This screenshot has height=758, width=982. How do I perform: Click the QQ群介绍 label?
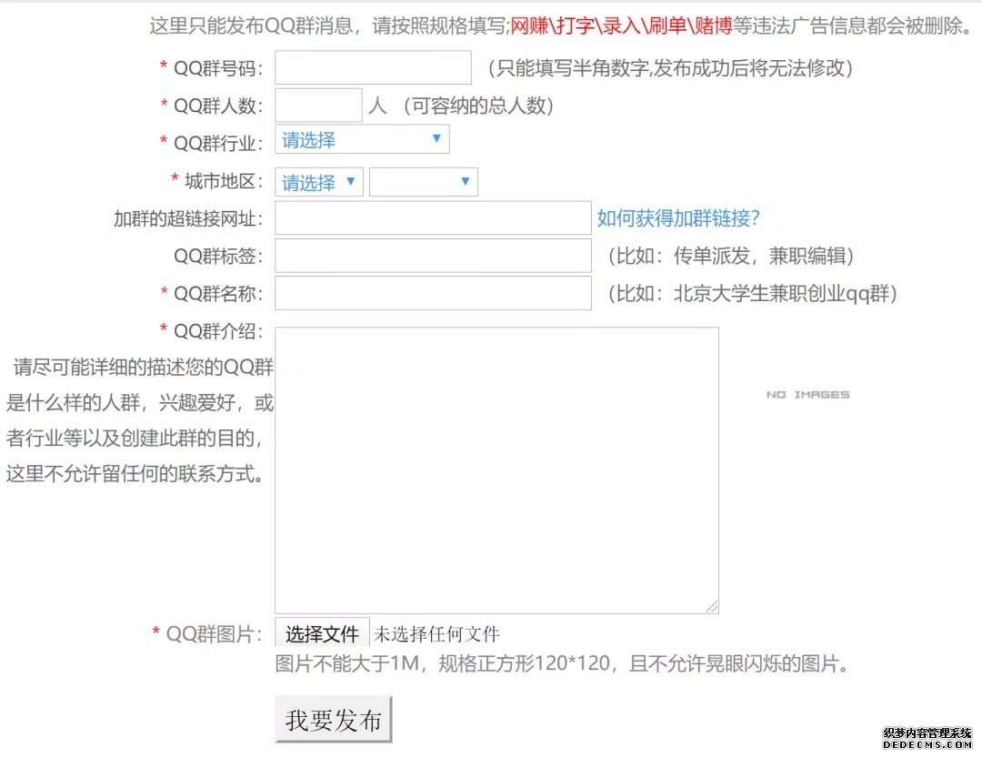point(218,331)
